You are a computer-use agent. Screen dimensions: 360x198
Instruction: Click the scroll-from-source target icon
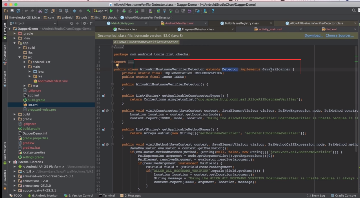point(72,23)
